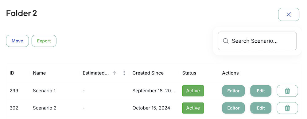Click the Name column header
This screenshot has height=119, width=307.
click(x=39, y=73)
